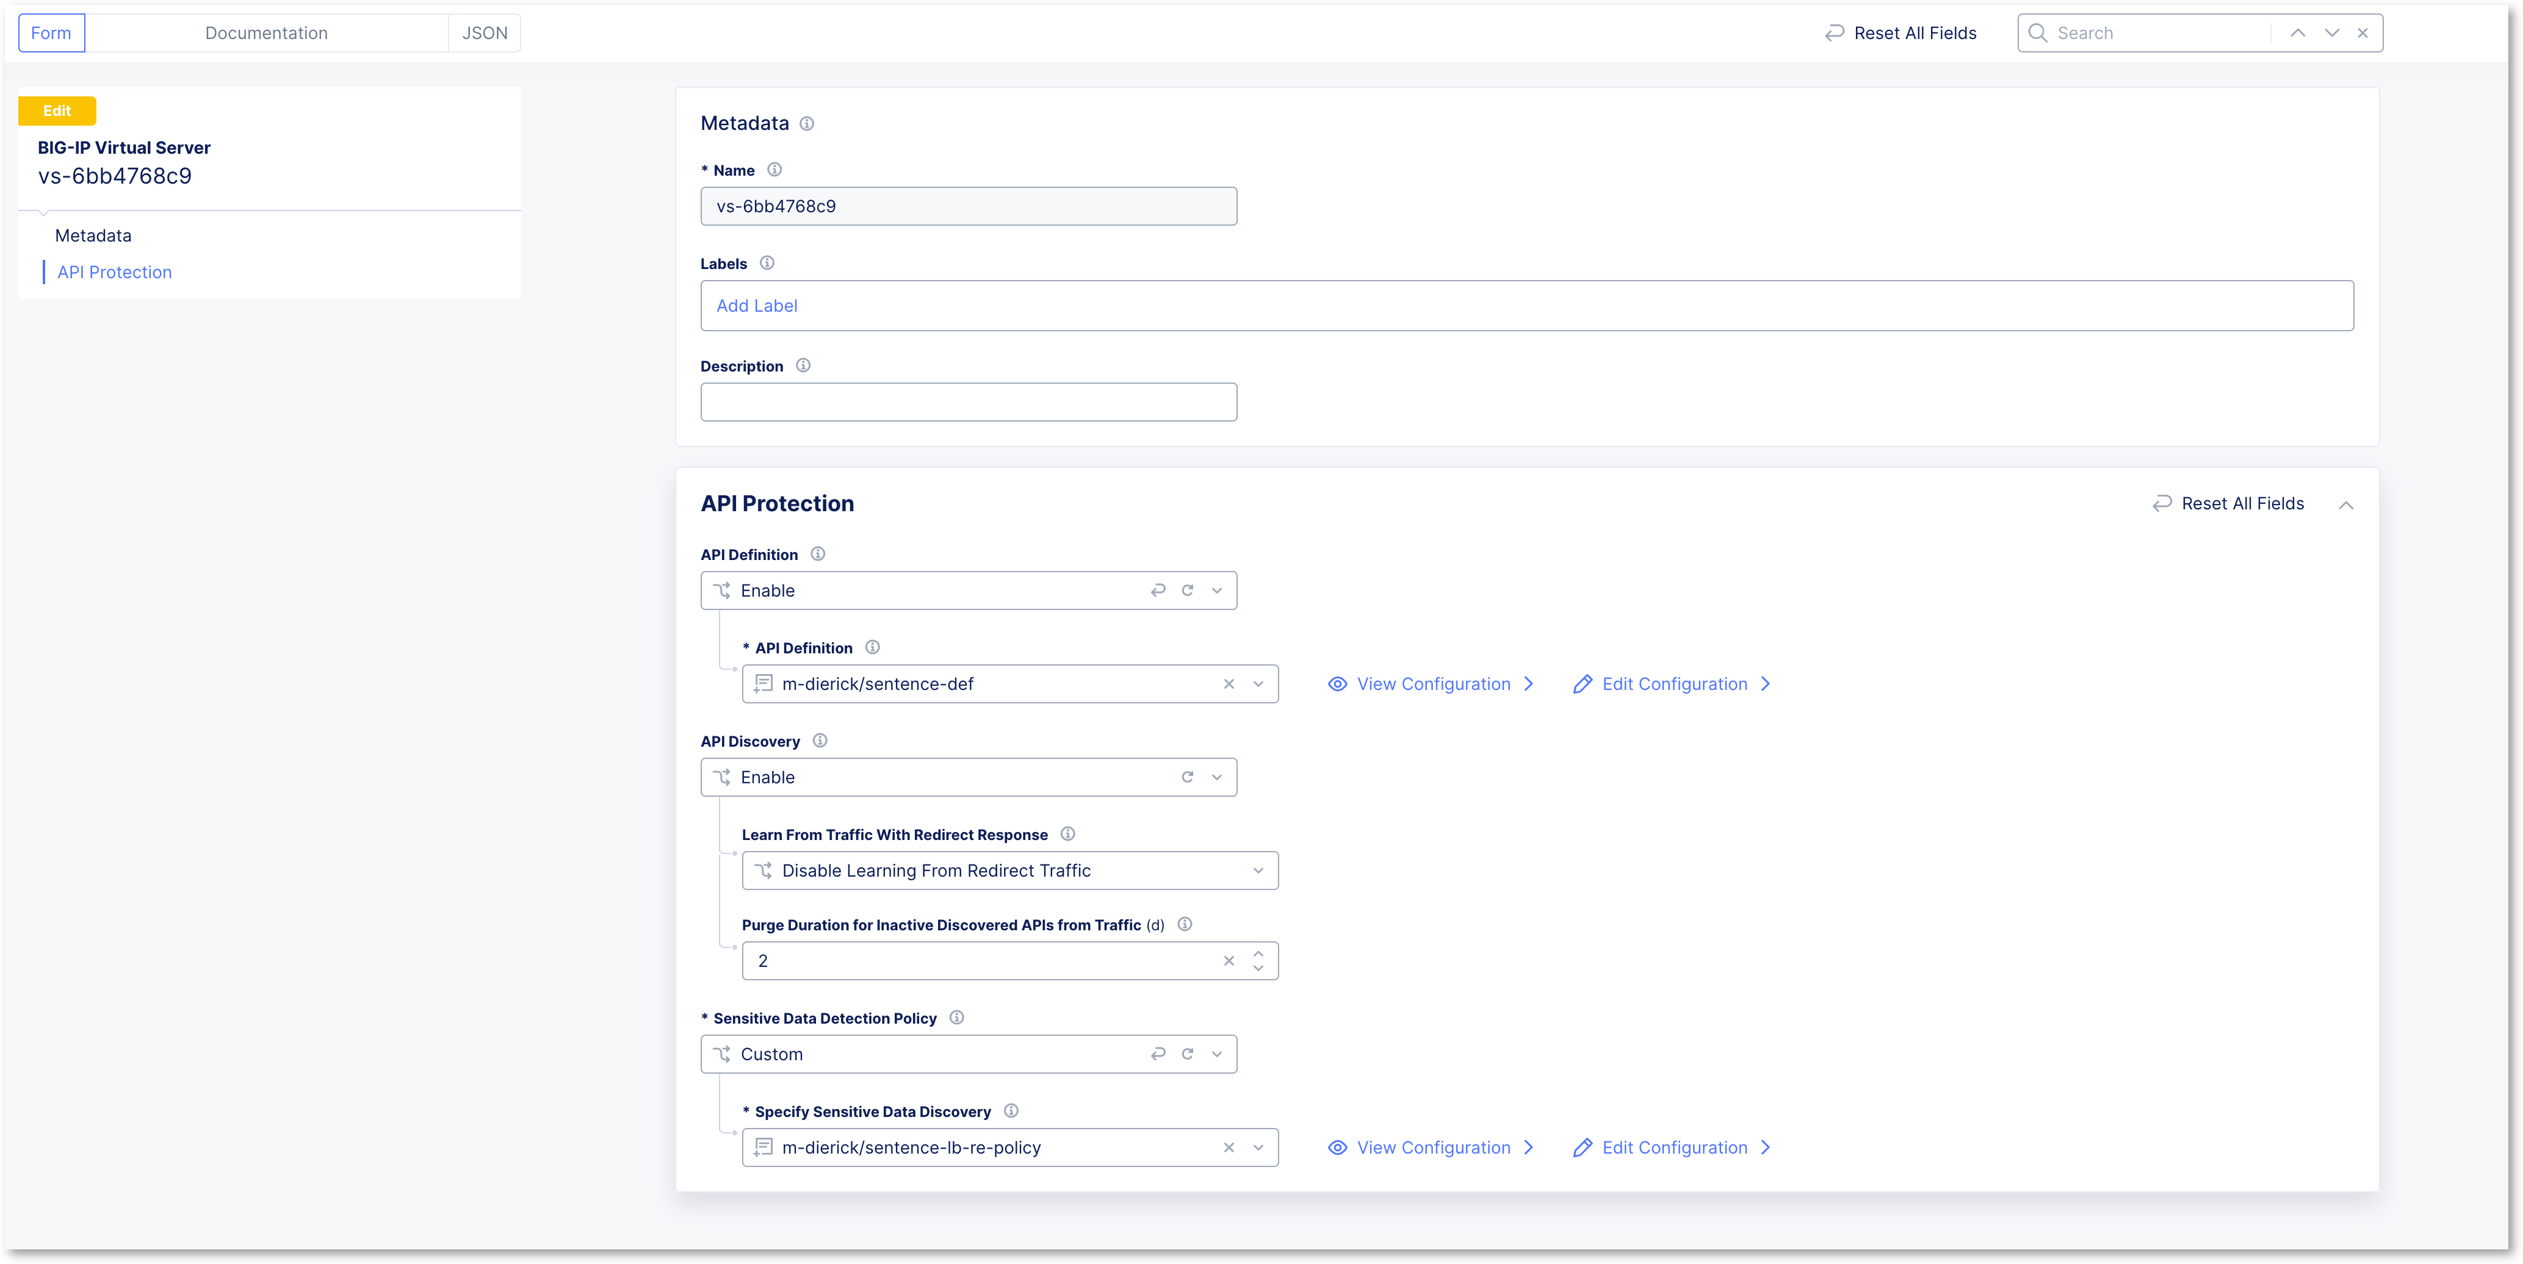The width and height of the screenshot is (2523, 1264).
Task: Click the Metadata section info icon
Action: click(x=806, y=123)
